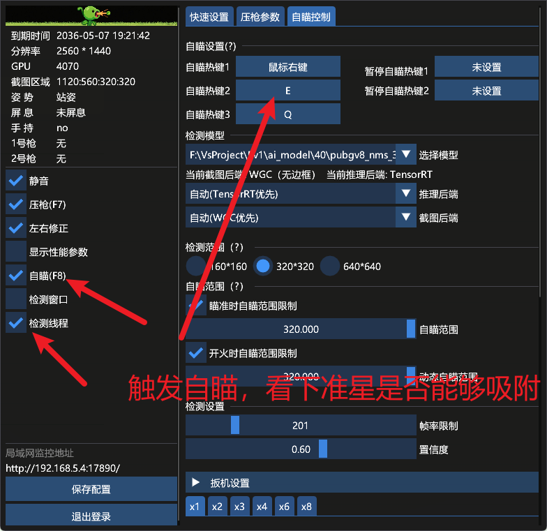The width and height of the screenshot is (547, 531).
Task: Click the 局域网监控地址 label
Action: click(x=40, y=453)
